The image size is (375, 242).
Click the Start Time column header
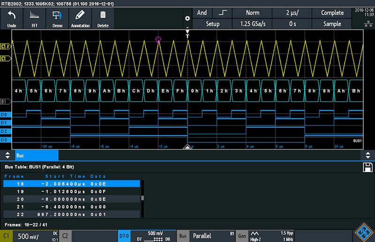tap(65, 176)
